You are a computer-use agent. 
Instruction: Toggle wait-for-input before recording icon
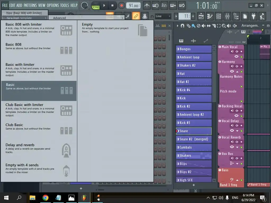[x=156, y=6]
